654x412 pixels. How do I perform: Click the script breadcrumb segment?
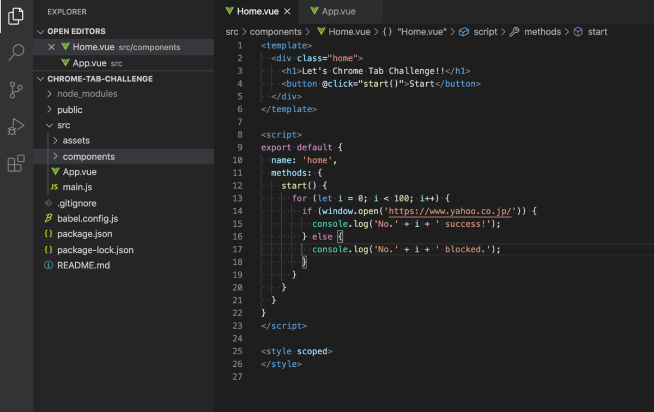tap(485, 32)
